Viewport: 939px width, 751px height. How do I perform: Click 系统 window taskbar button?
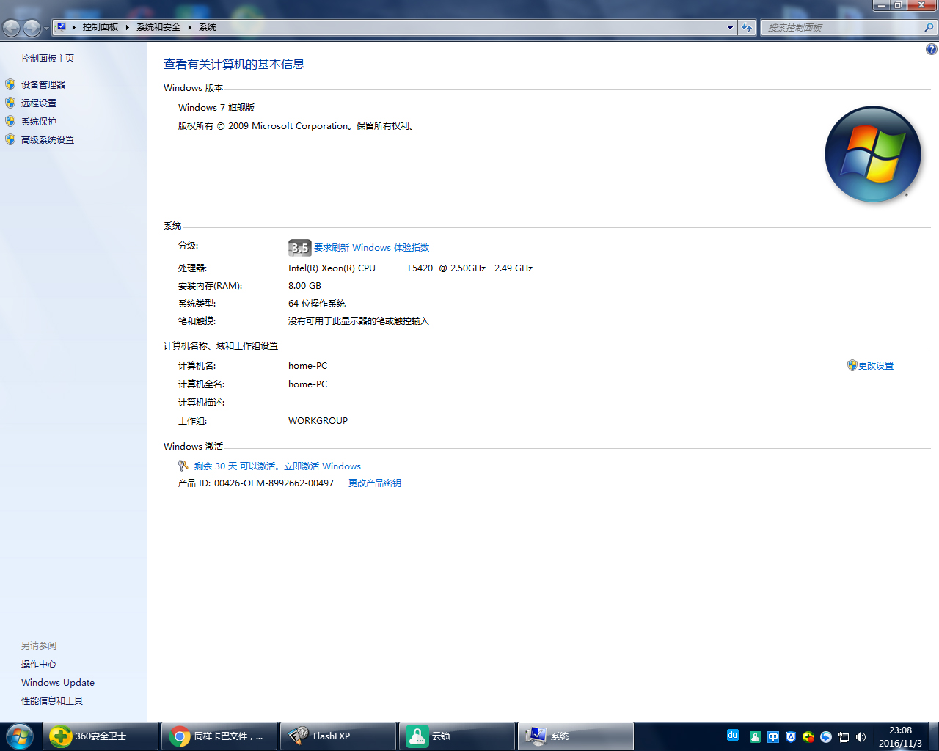pos(576,736)
